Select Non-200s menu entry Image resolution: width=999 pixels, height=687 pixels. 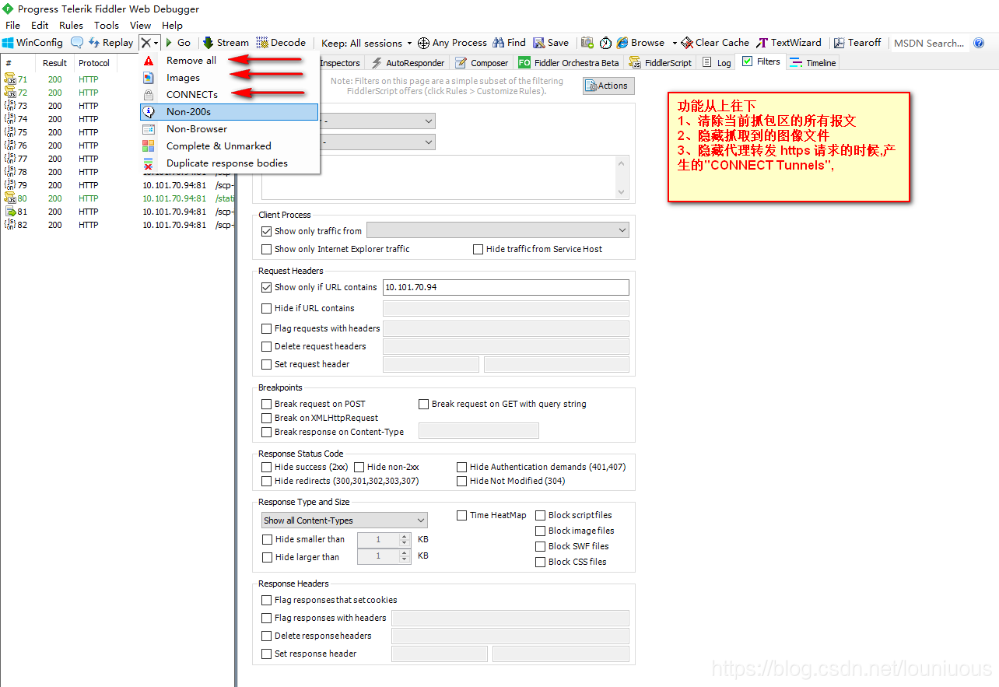tap(230, 112)
